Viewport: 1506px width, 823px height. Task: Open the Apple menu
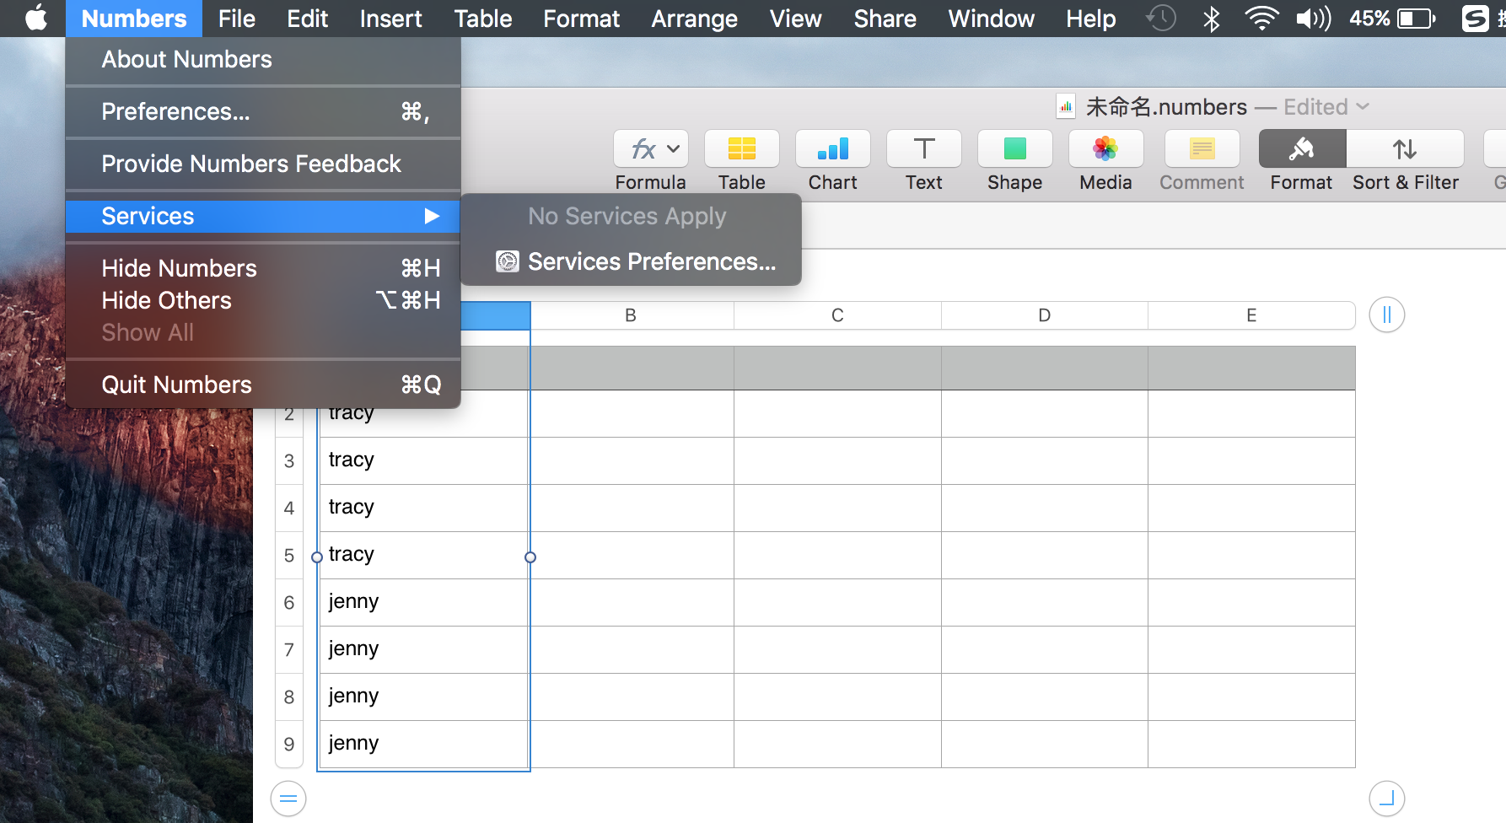(x=35, y=18)
